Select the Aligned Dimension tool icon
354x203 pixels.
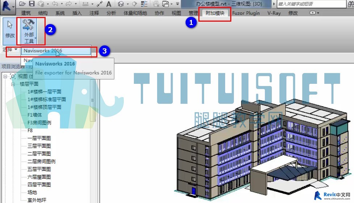pos(100,4)
